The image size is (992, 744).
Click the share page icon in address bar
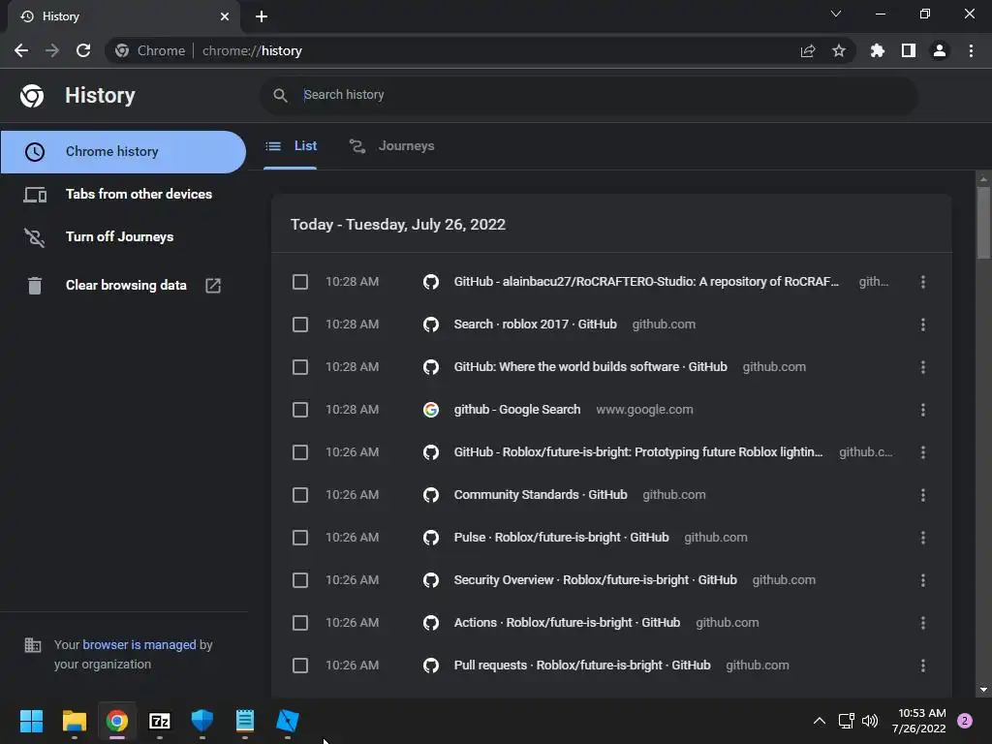tap(808, 50)
